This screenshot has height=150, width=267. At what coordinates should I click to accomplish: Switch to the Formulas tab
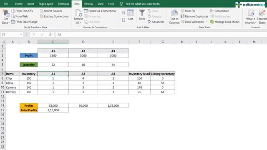click(x=63, y=4)
